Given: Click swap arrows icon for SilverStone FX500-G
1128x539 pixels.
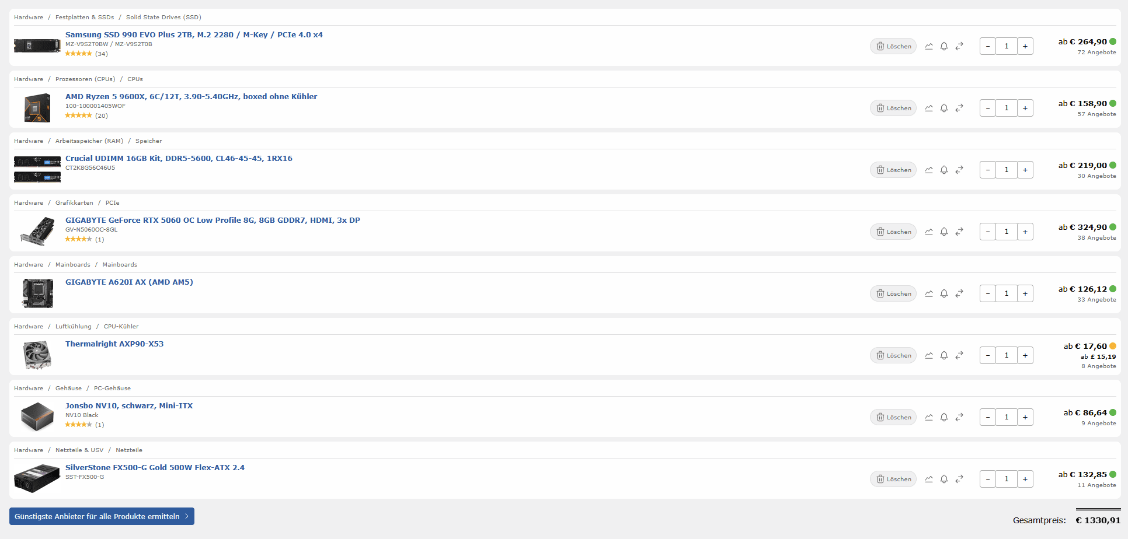Looking at the screenshot, I should pyautogui.click(x=959, y=479).
